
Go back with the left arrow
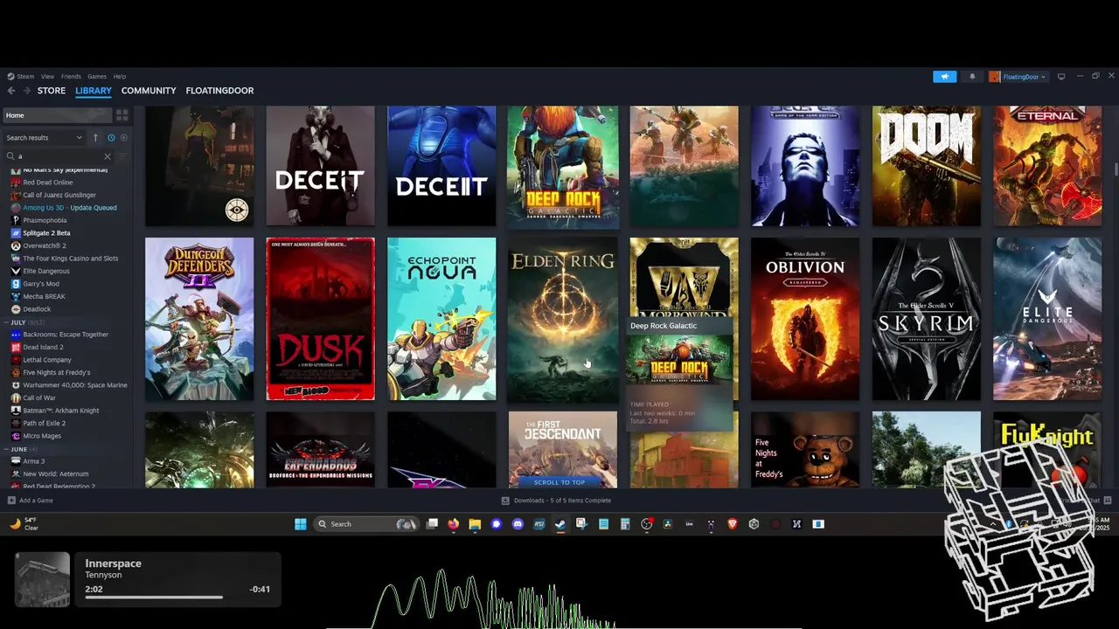tap(11, 91)
